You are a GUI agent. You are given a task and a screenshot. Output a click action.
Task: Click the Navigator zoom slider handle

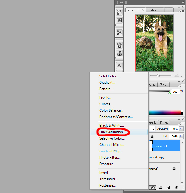[x=158, y=76]
